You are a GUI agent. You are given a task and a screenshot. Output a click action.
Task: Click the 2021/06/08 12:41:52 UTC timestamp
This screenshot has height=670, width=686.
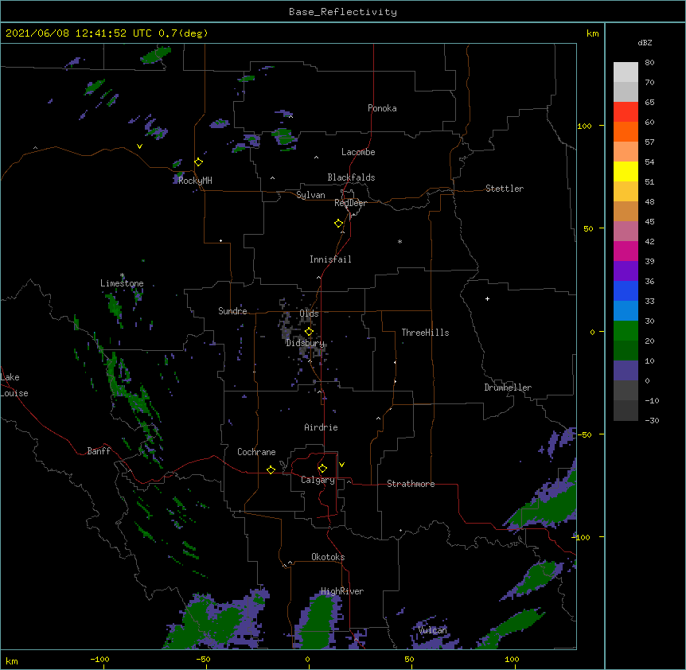(79, 33)
